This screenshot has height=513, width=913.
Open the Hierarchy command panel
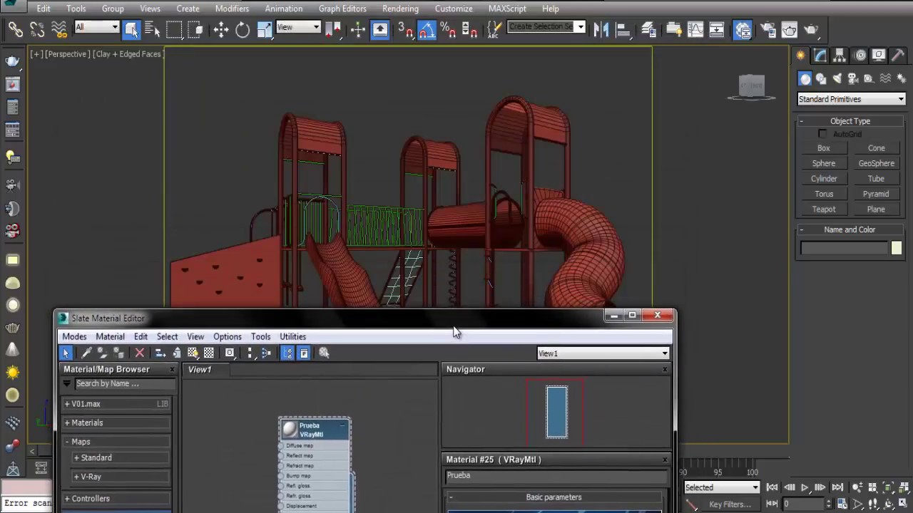(x=840, y=56)
